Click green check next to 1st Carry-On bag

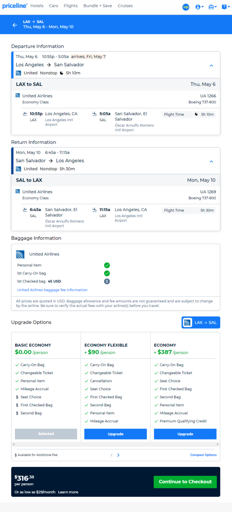point(107,273)
